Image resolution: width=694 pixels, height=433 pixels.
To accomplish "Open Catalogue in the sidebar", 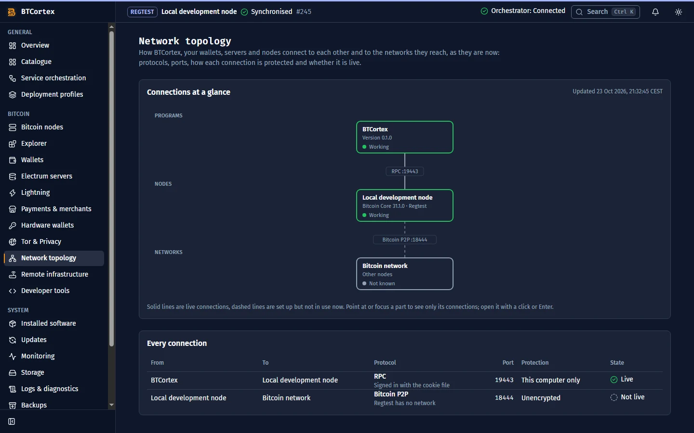I will 54,62.
